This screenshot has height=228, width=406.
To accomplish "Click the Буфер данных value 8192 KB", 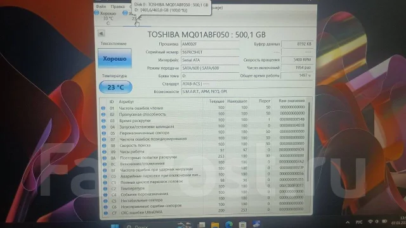I will coord(297,44).
